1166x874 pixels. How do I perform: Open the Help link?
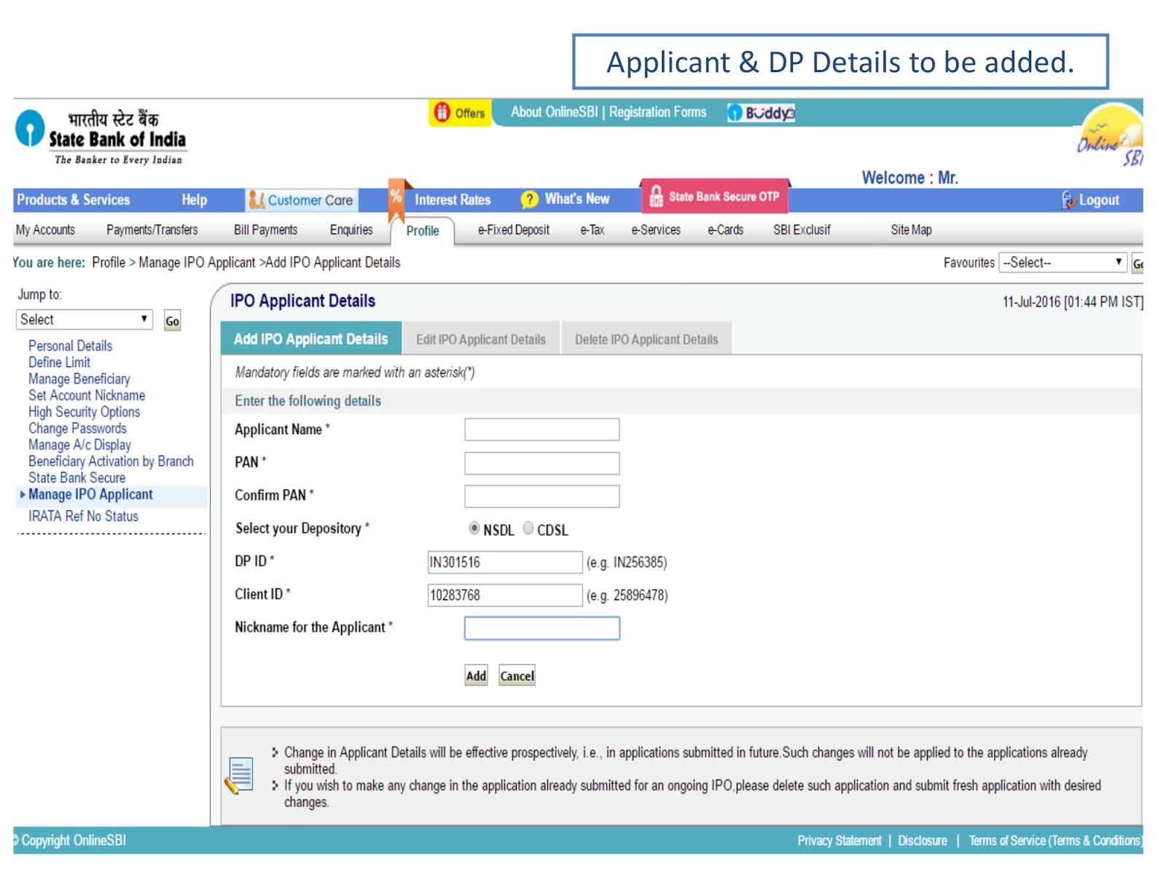[x=194, y=200]
